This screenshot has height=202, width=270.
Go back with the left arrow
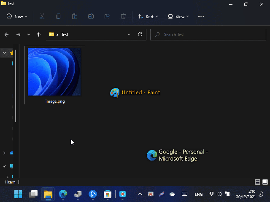(7, 35)
